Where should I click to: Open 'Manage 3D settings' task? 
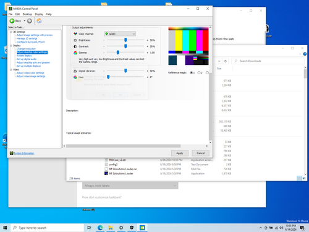tap(27, 38)
